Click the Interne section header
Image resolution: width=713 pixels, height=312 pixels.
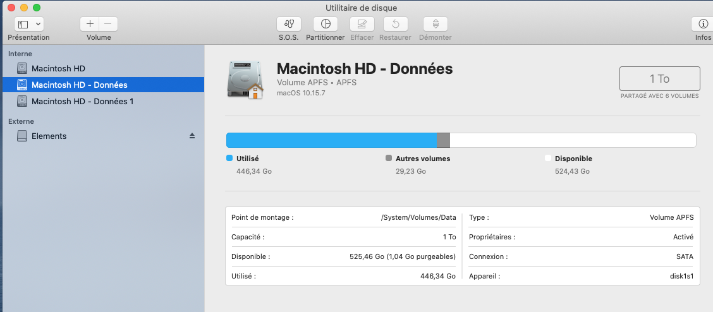pyautogui.click(x=20, y=54)
